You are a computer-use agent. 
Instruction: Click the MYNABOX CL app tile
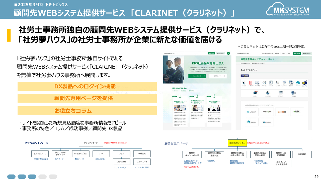click(x=267, y=122)
